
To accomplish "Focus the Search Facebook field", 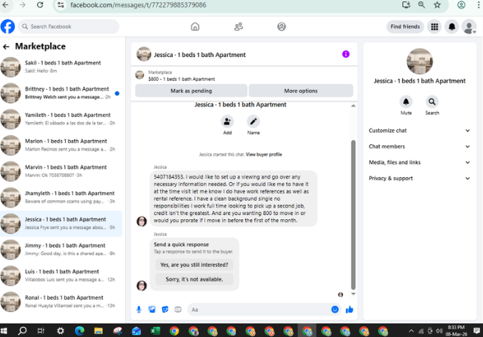I will point(69,27).
